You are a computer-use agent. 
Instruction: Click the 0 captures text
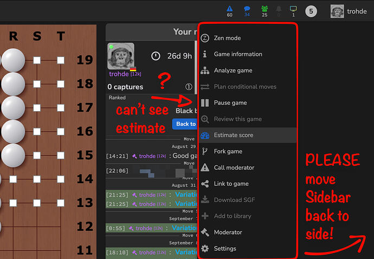(x=125, y=87)
